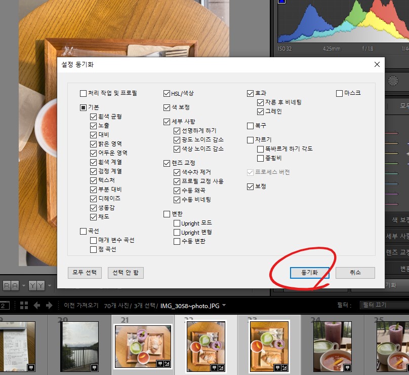The image size is (409, 375).
Task: Toggle the histogram shadow clipping indicator
Action: 282,3
